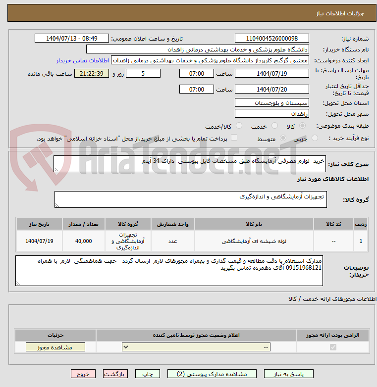
Task: Click the price validity time 07:00 field
Action: click(x=196, y=90)
